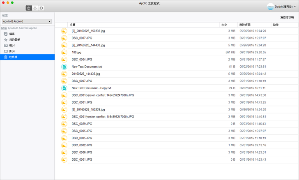Click the Home icon in the toolbar
The width and height of the screenshot is (299, 180).
28,8
